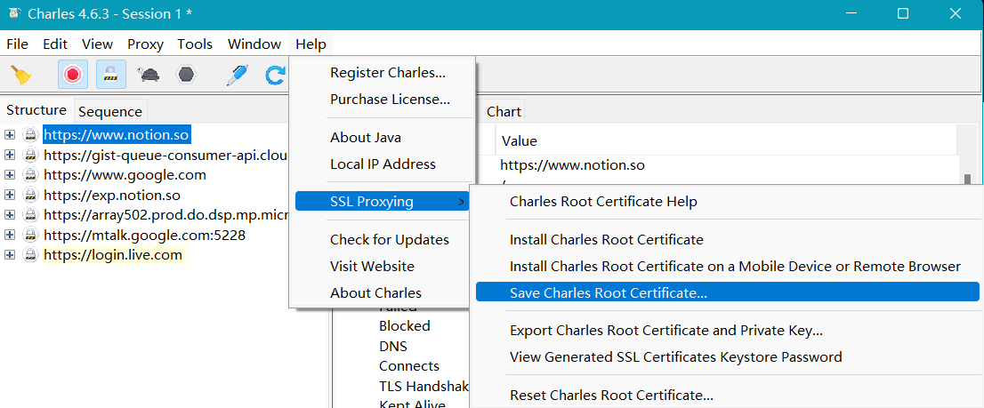Select https://login.live.com host row

click(113, 255)
